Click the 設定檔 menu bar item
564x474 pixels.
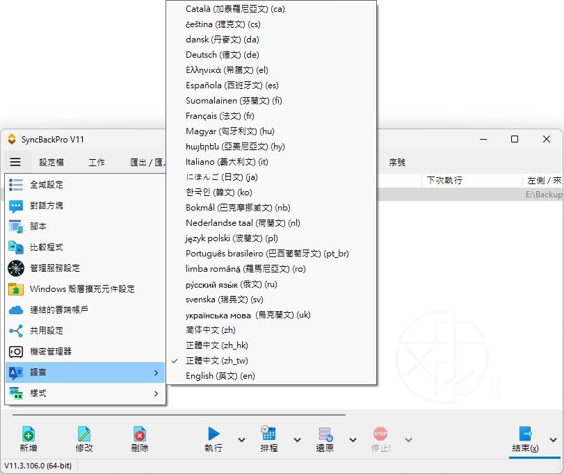click(x=51, y=162)
